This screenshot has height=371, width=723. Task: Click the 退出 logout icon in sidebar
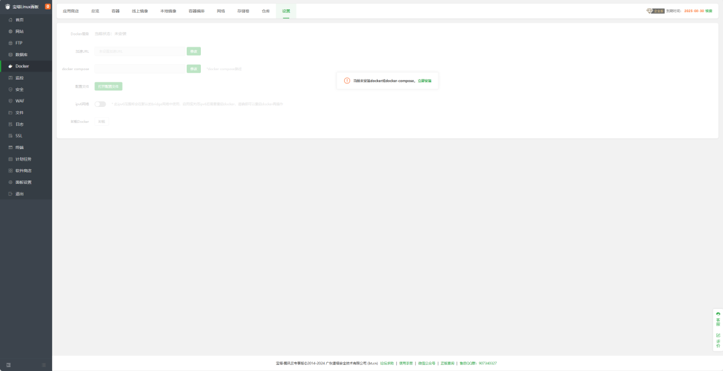tap(11, 194)
